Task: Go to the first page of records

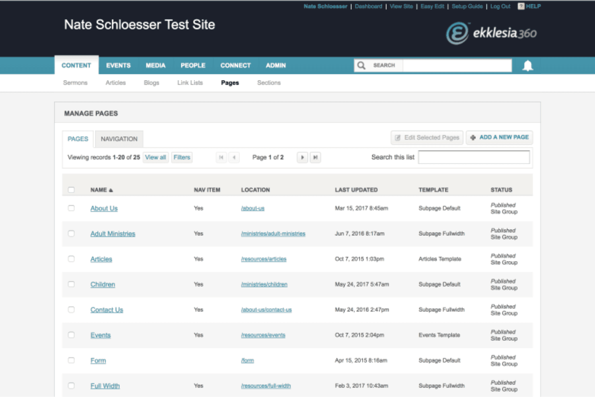Action: (x=221, y=157)
